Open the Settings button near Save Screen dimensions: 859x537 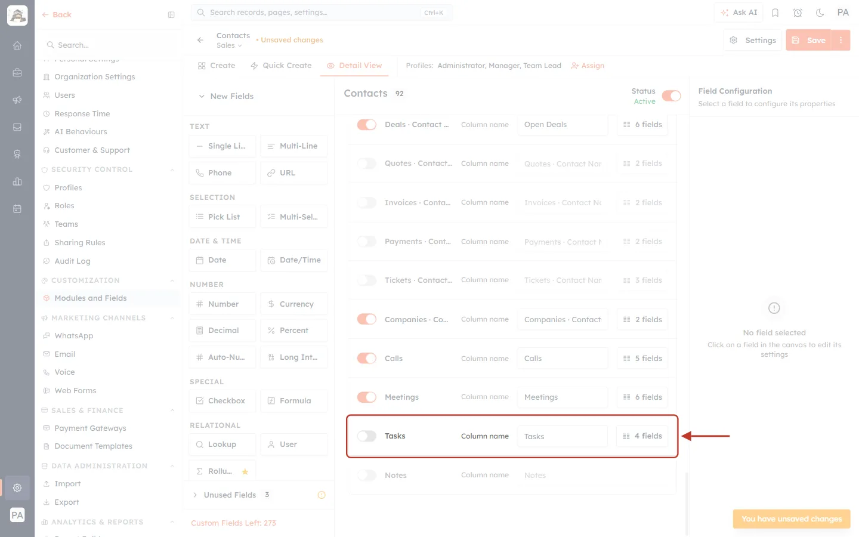tap(753, 40)
